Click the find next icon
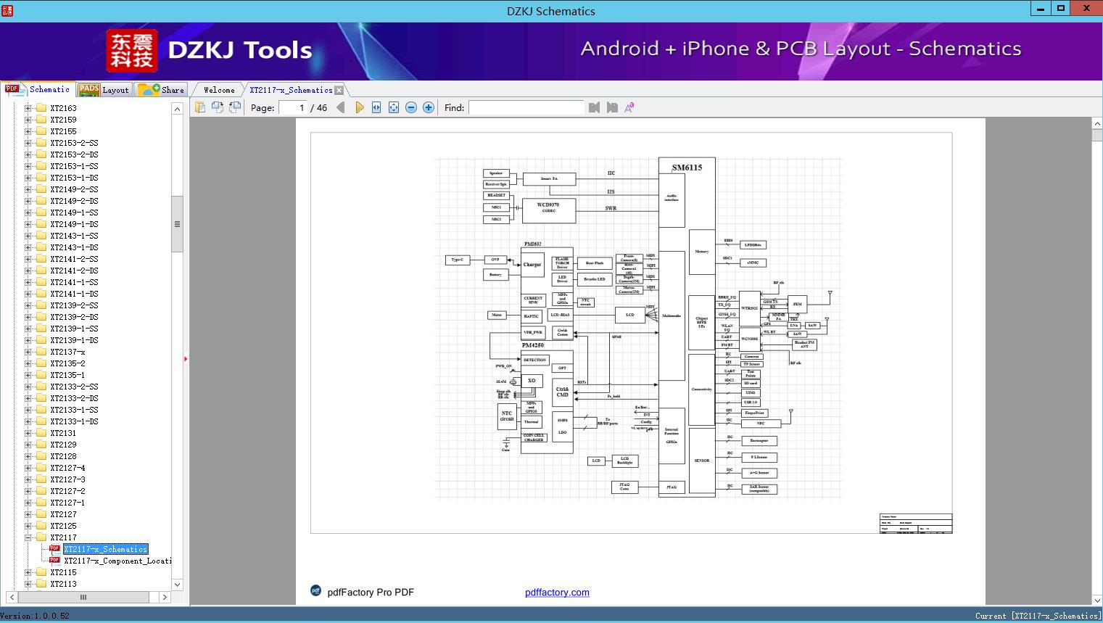This screenshot has width=1103, height=623. (612, 107)
